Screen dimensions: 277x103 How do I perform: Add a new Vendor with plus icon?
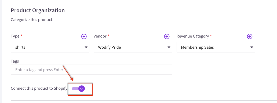(167, 36)
